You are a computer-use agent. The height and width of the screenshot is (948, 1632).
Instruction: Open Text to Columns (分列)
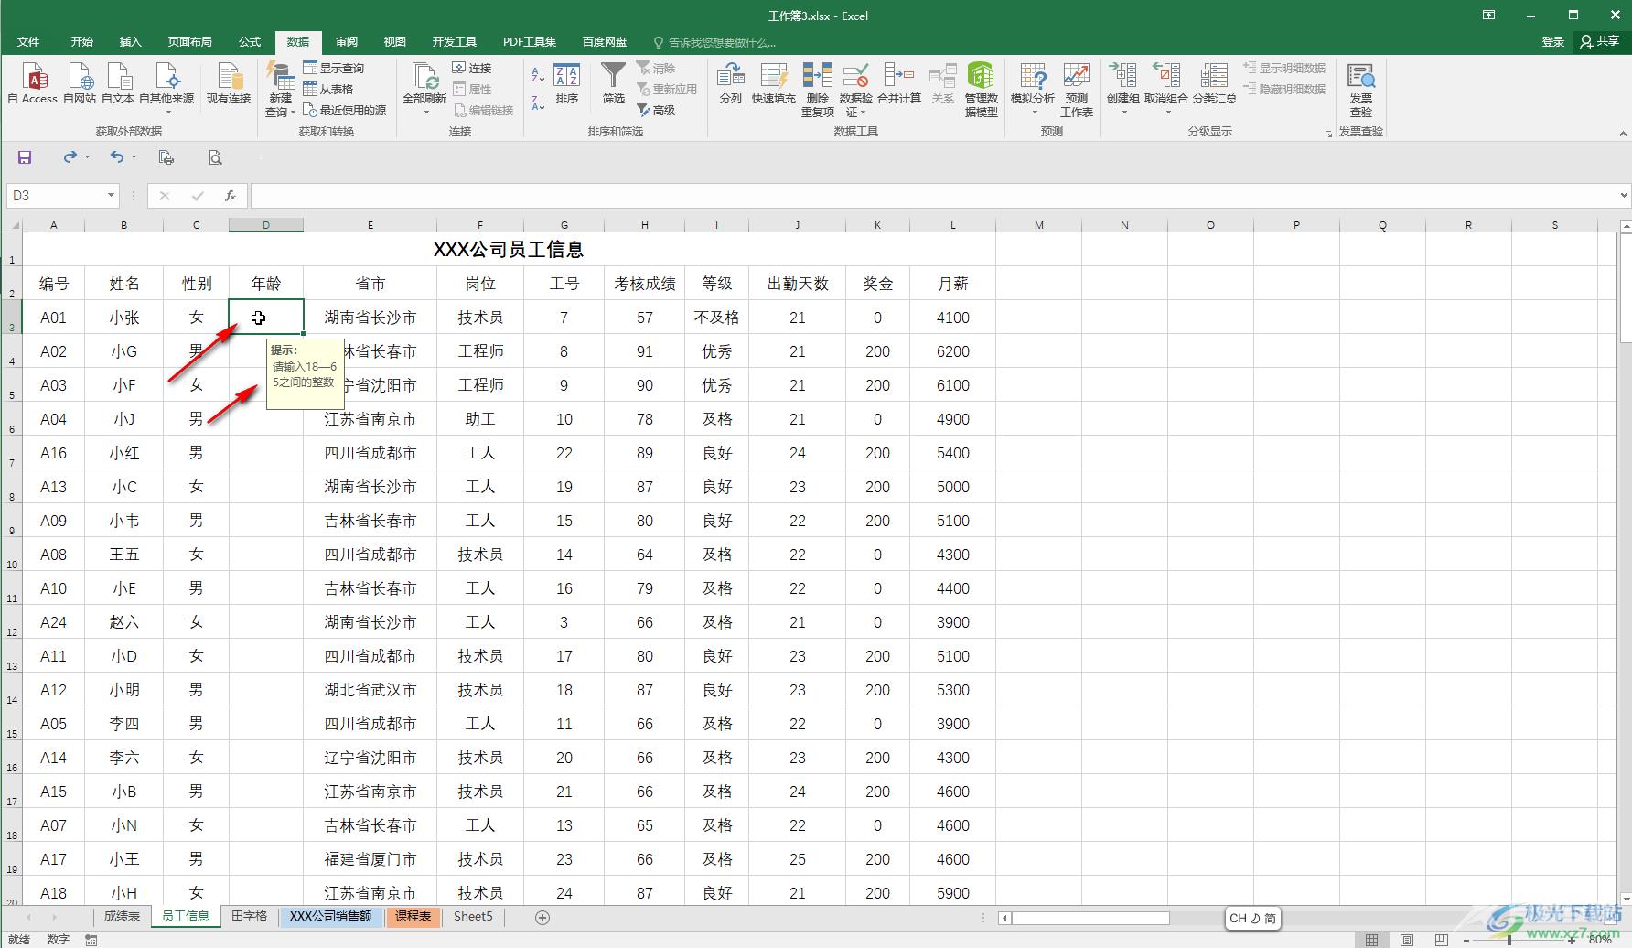pos(730,83)
